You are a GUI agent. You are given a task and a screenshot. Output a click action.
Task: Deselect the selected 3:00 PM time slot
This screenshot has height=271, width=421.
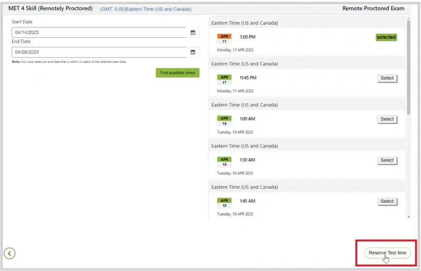(386, 37)
